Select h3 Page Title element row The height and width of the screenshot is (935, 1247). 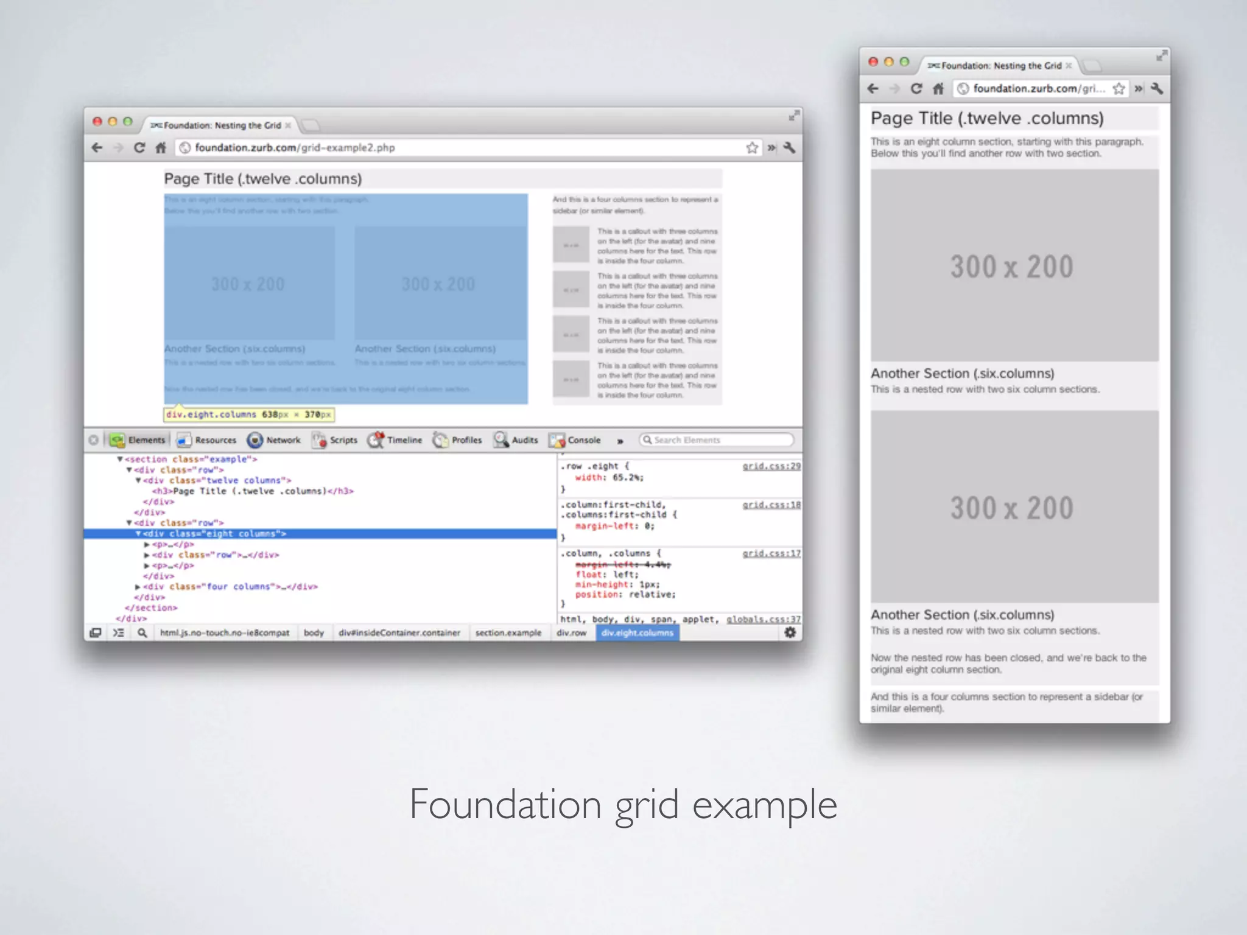coord(253,491)
